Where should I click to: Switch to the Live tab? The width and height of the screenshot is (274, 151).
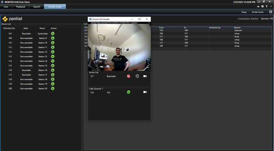pyautogui.click(x=6, y=6)
